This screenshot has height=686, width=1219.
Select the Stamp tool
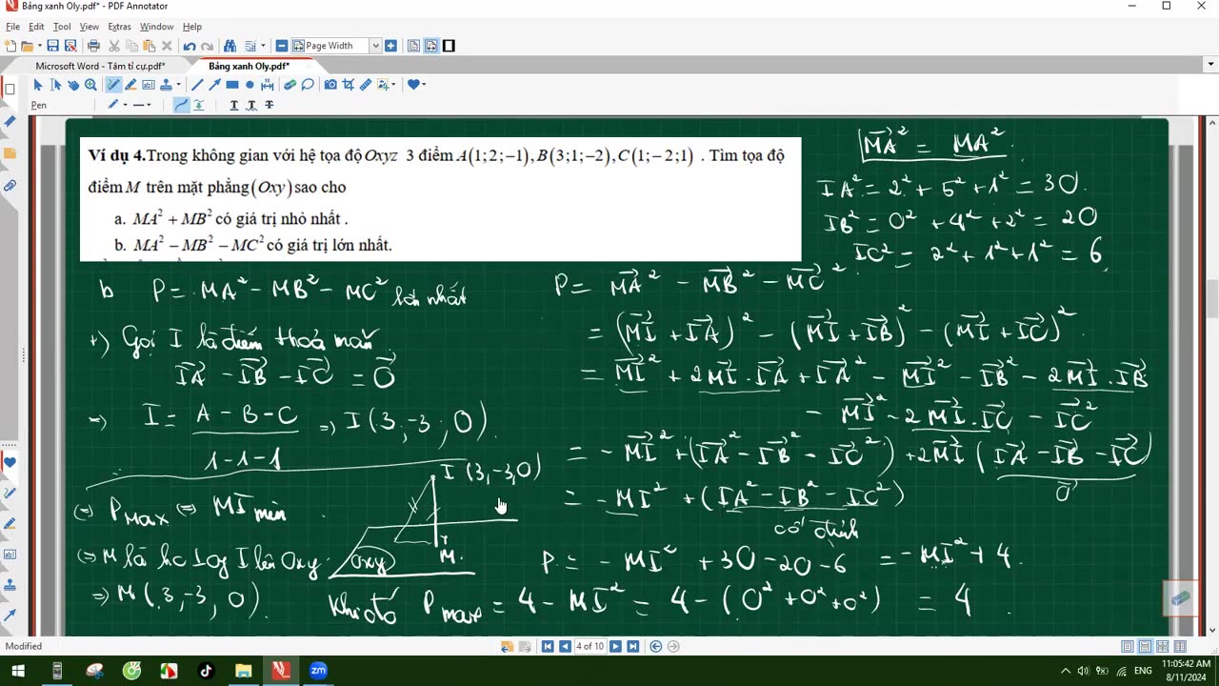[166, 85]
